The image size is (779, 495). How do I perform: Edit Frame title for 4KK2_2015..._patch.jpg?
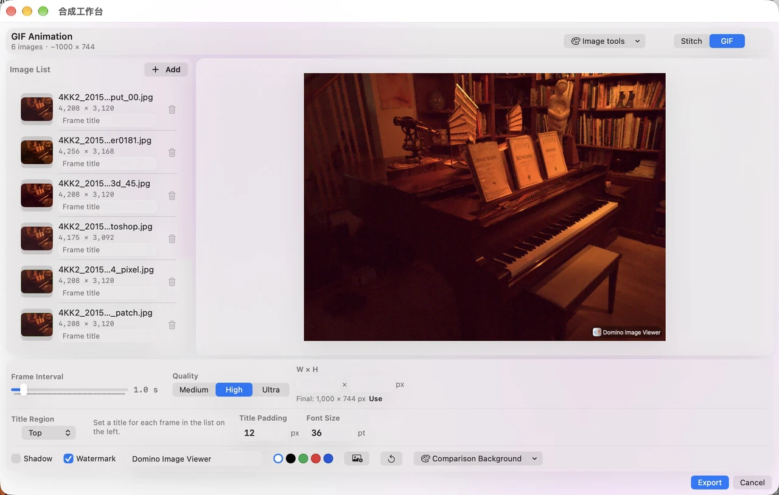107,336
